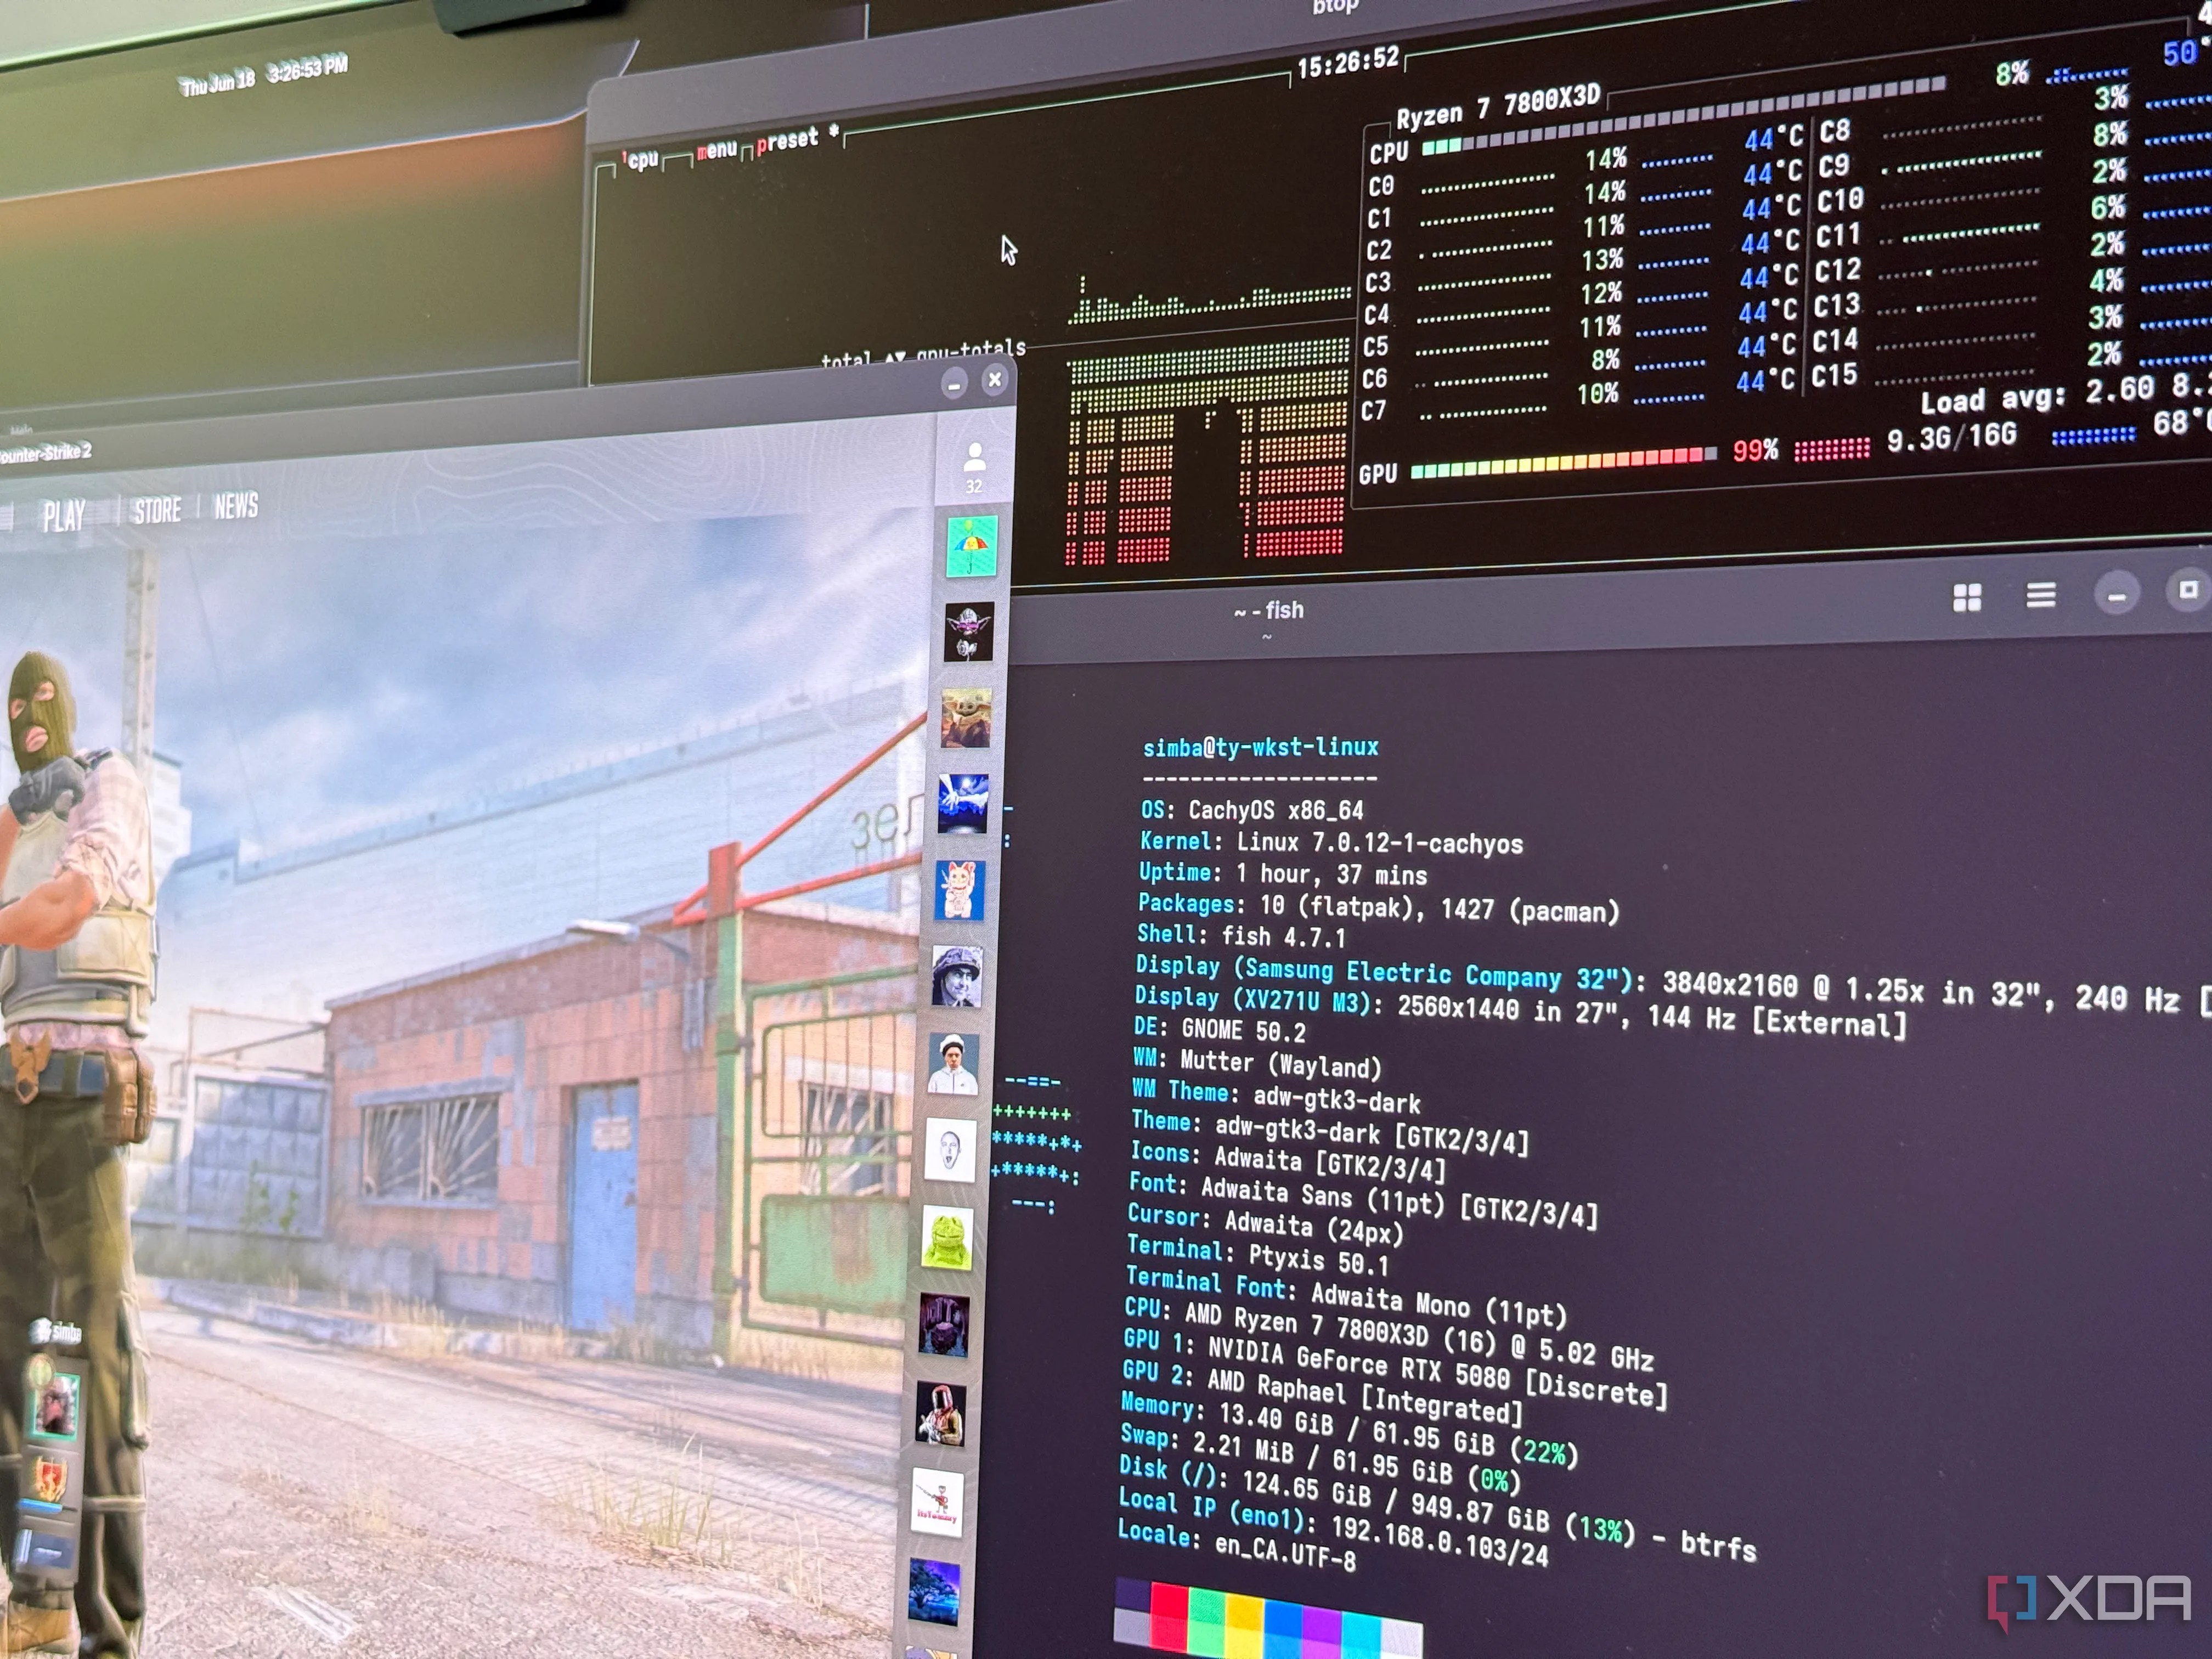Viewport: 2212px width, 1659px height.
Task: Click the 9.3G/16G GPU memory value
Action: (x=1951, y=438)
